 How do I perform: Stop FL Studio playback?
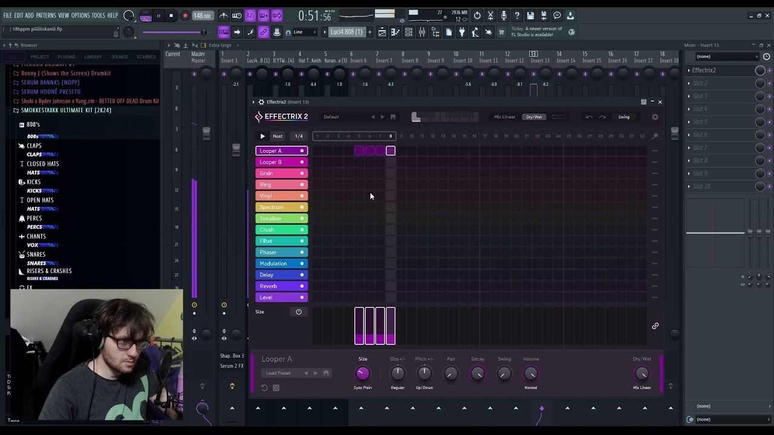point(171,16)
